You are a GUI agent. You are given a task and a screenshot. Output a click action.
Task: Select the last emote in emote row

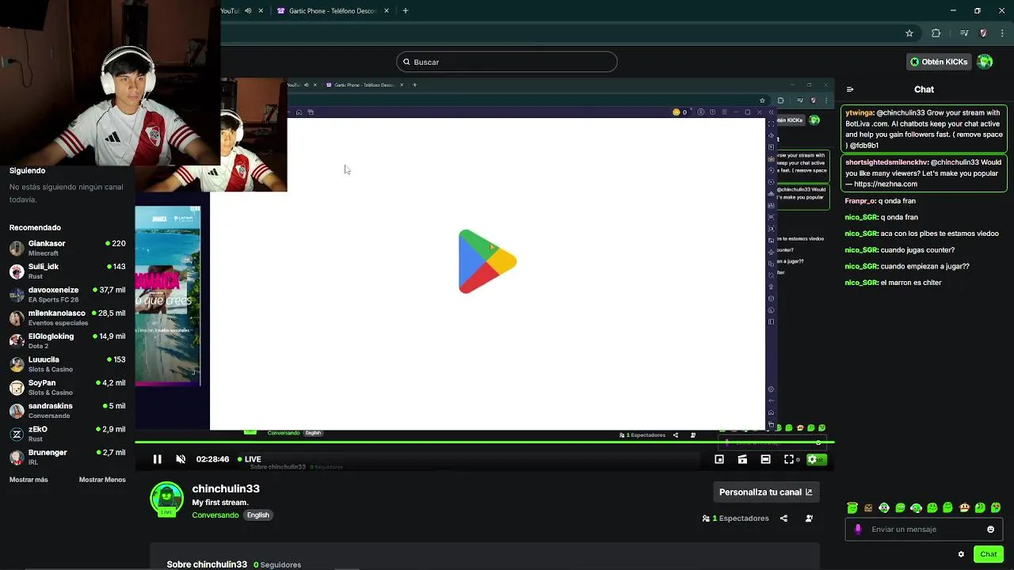(996, 508)
